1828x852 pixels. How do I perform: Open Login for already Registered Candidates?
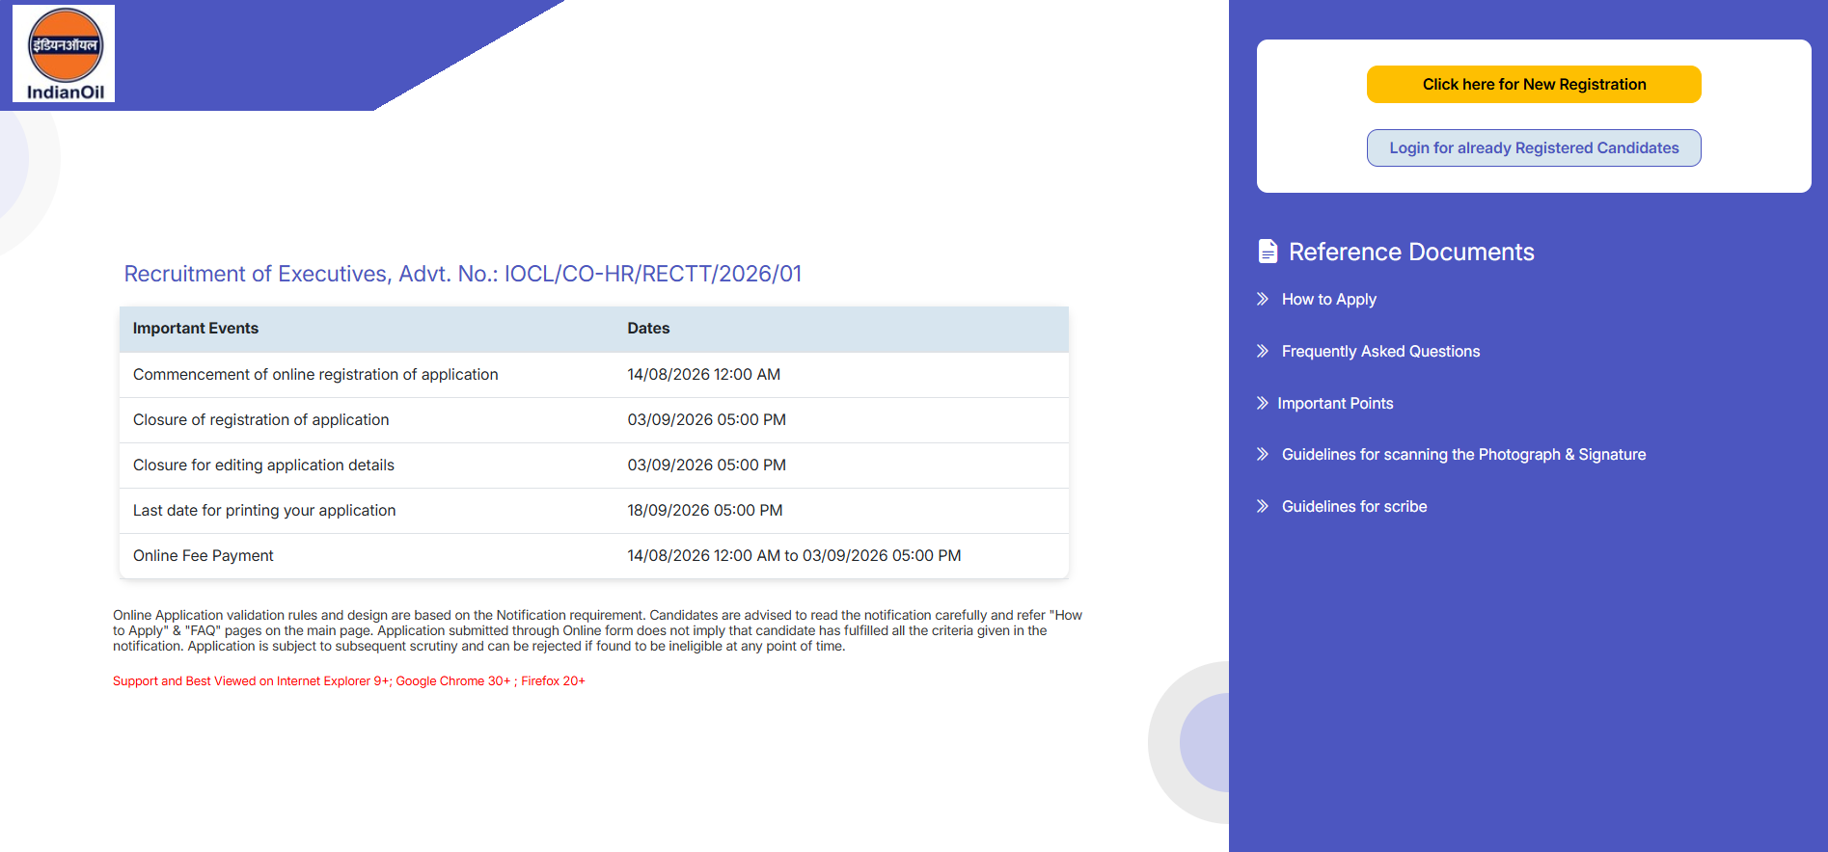tap(1534, 147)
